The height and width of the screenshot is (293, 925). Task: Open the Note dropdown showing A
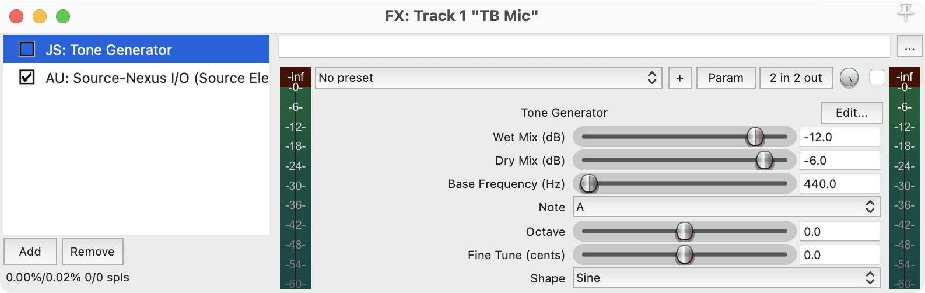pos(726,207)
